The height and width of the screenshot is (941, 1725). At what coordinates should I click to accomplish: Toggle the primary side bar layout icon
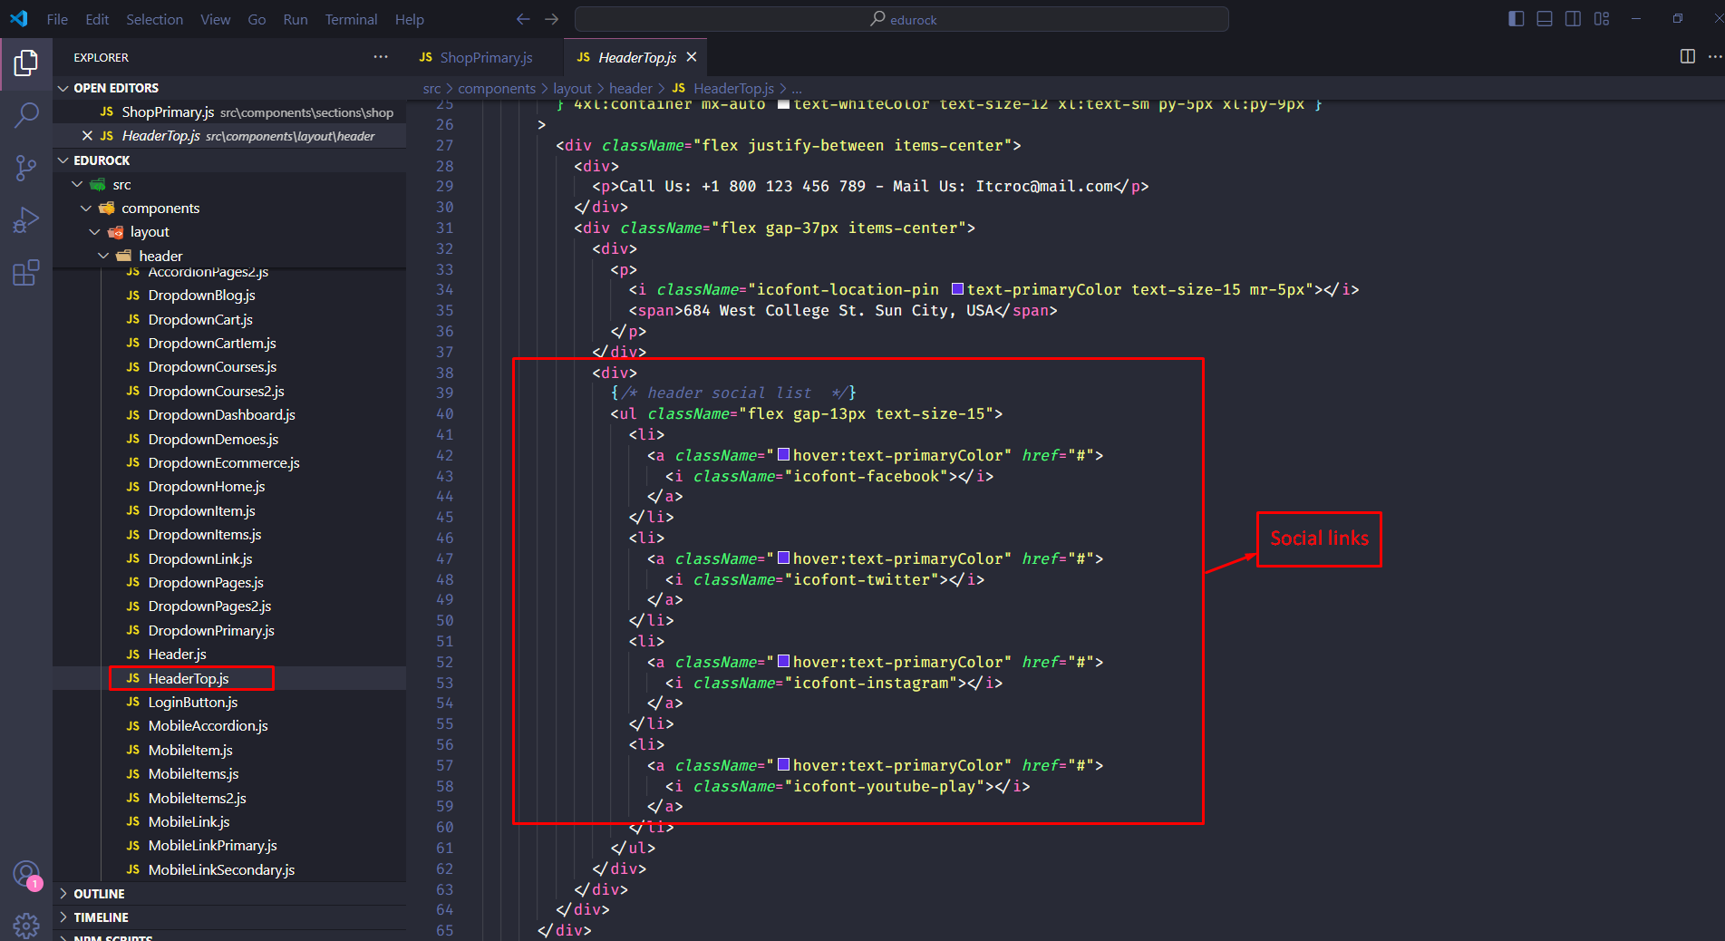coord(1517,19)
